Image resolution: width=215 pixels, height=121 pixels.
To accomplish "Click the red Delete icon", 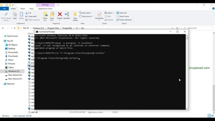I will pyautogui.click(x=60, y=14).
